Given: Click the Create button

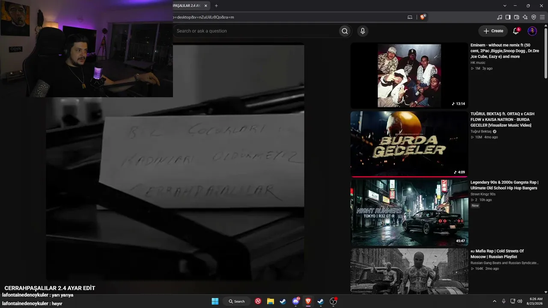Looking at the screenshot, I should pyautogui.click(x=493, y=31).
